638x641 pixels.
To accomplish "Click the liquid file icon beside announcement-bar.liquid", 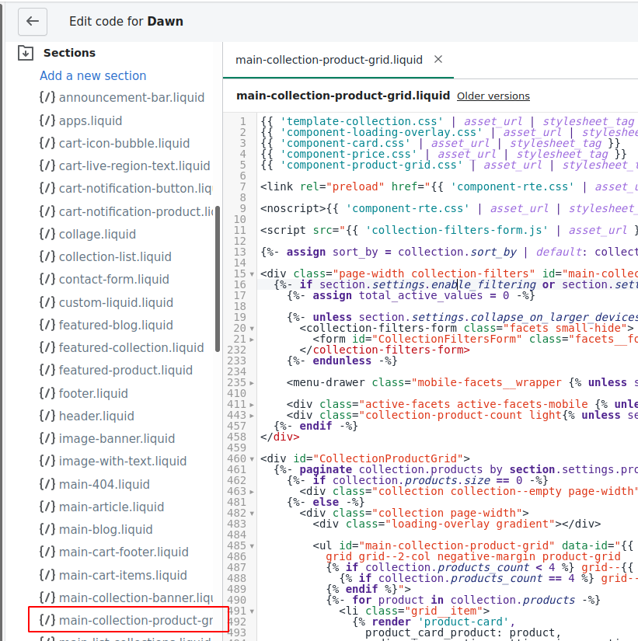I will coord(47,98).
